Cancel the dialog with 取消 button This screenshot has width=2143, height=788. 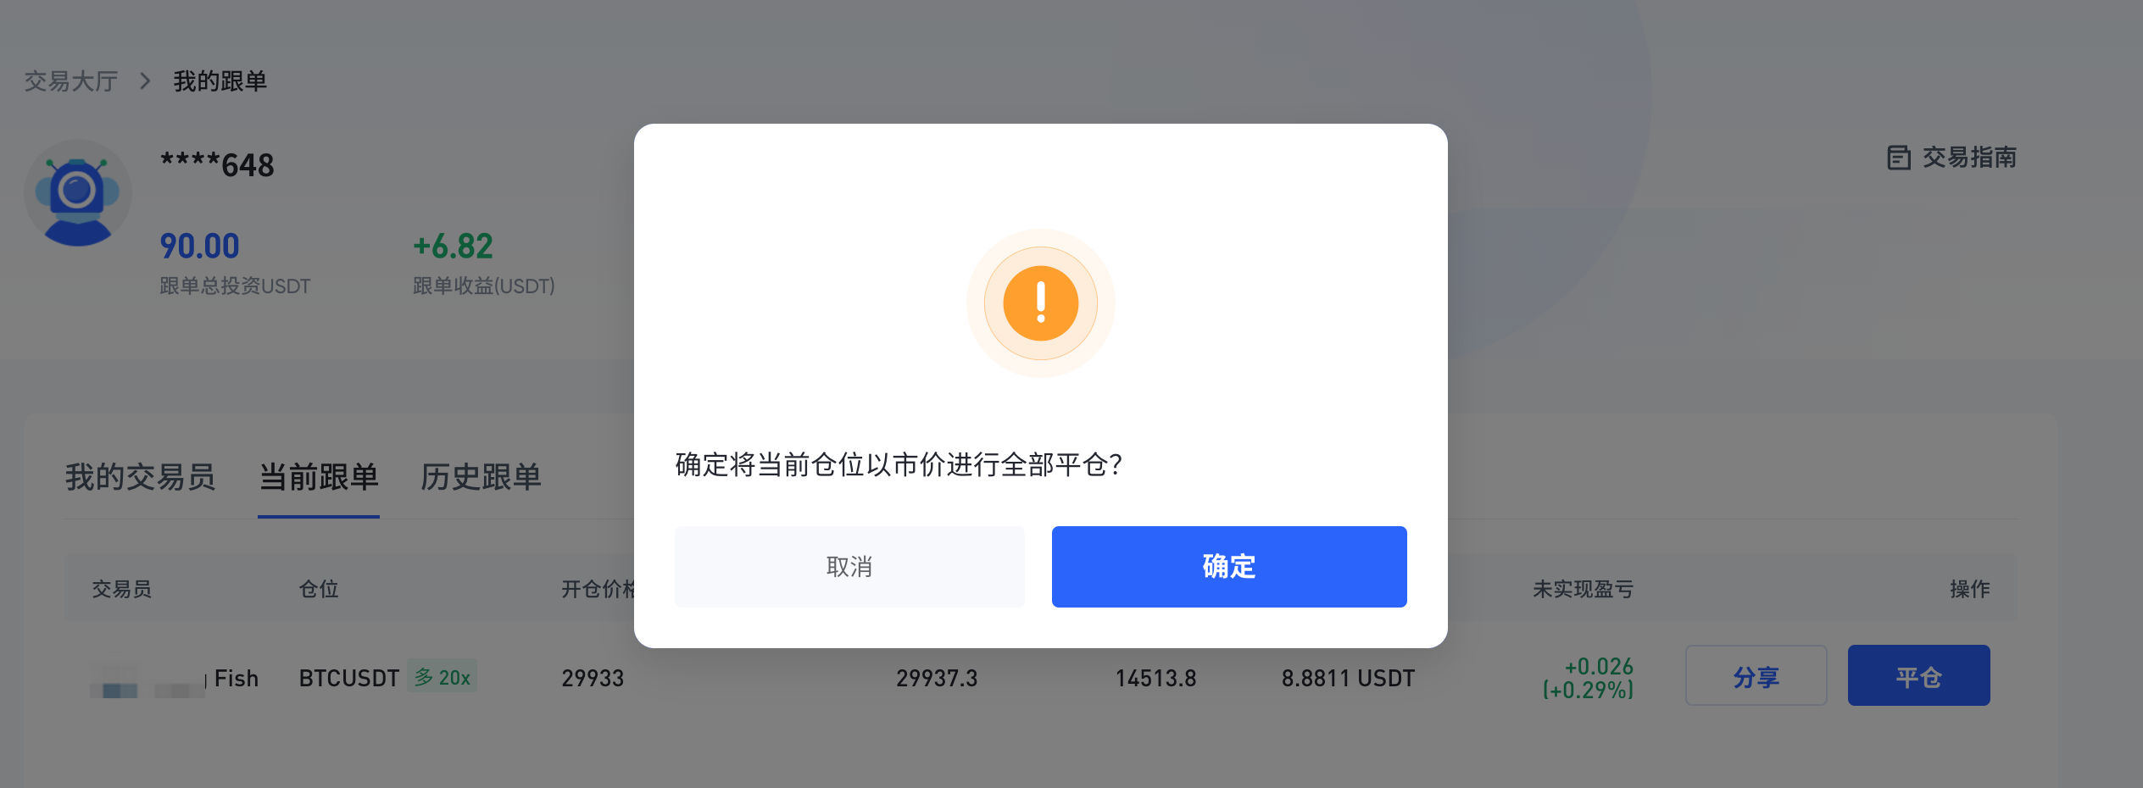point(849,567)
